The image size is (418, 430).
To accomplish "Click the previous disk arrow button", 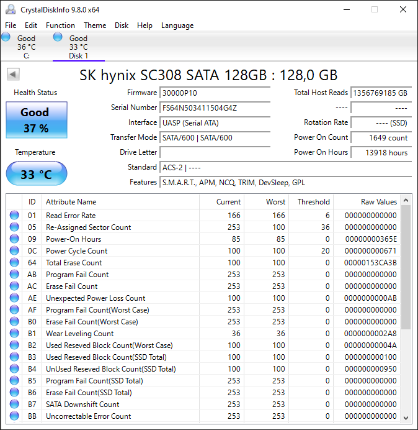I will [13, 74].
